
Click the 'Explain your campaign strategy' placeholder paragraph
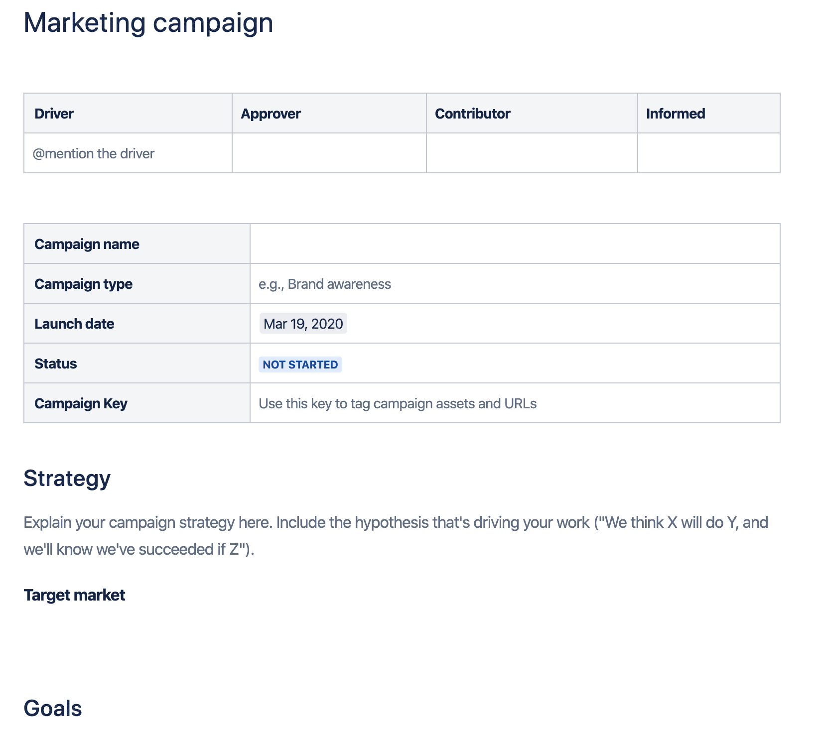click(396, 536)
